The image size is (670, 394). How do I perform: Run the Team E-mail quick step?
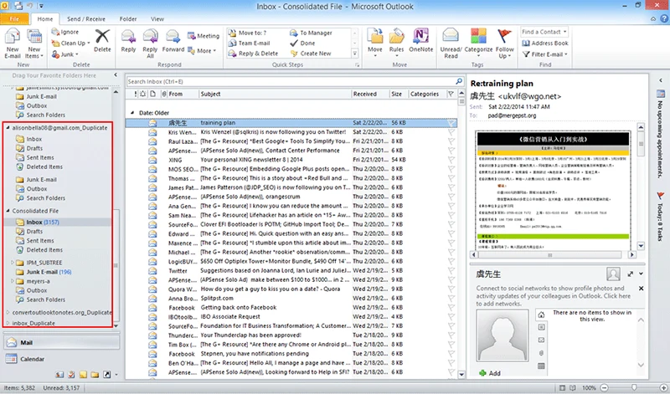point(250,43)
